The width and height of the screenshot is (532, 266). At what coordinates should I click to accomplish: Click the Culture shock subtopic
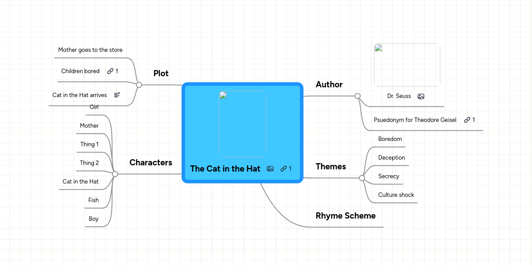pyautogui.click(x=396, y=195)
